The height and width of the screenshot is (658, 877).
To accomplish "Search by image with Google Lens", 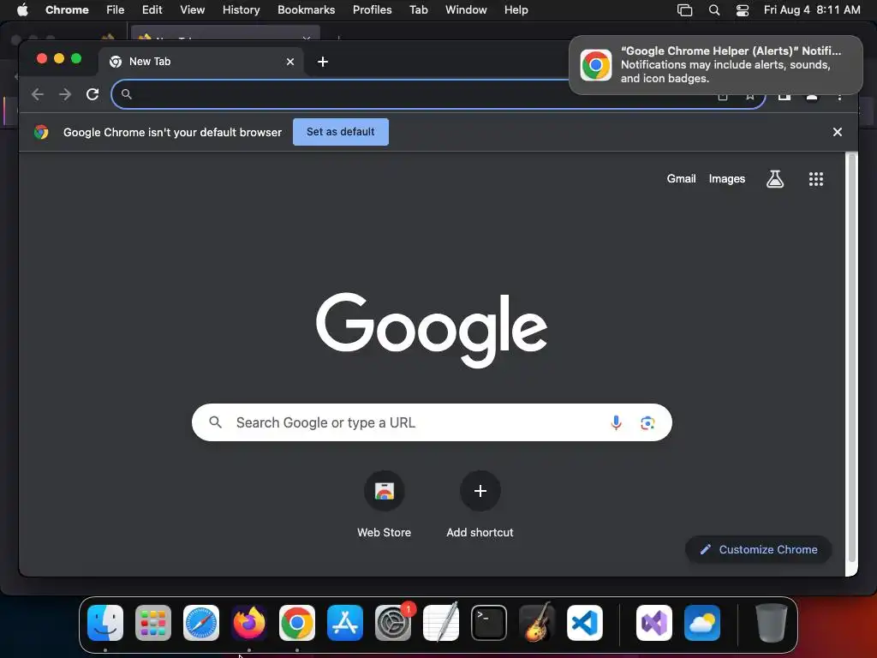I will click(x=647, y=423).
